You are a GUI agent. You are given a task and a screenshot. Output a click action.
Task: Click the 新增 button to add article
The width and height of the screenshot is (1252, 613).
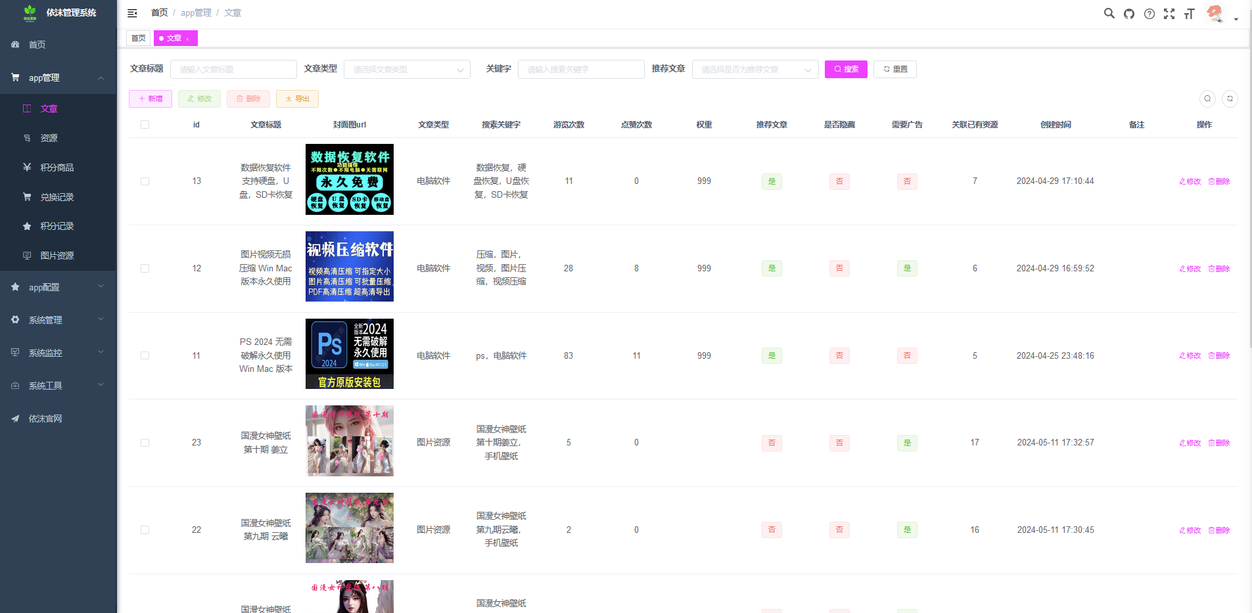[x=151, y=99]
